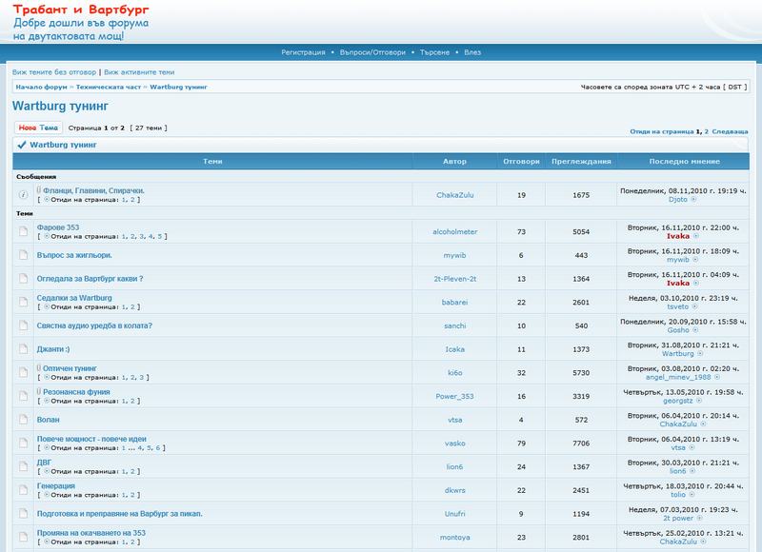This screenshot has height=552, width=762.
Task: Open author profile ChakaZulu in Автор column
Action: [455, 195]
